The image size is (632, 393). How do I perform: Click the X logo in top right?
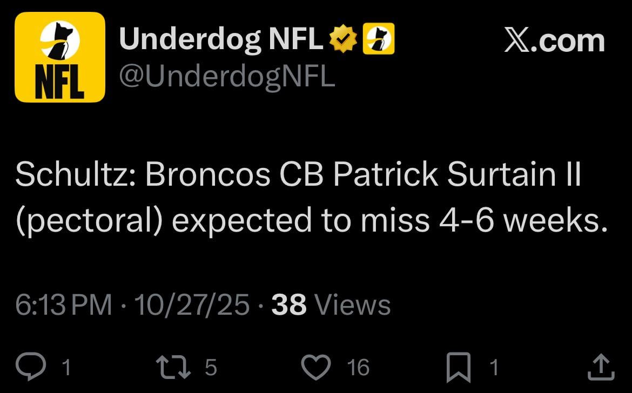[516, 41]
